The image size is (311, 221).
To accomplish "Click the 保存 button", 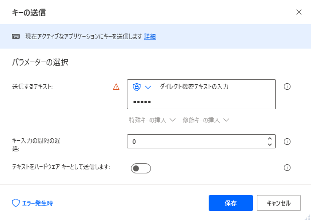I will pyautogui.click(x=231, y=203).
